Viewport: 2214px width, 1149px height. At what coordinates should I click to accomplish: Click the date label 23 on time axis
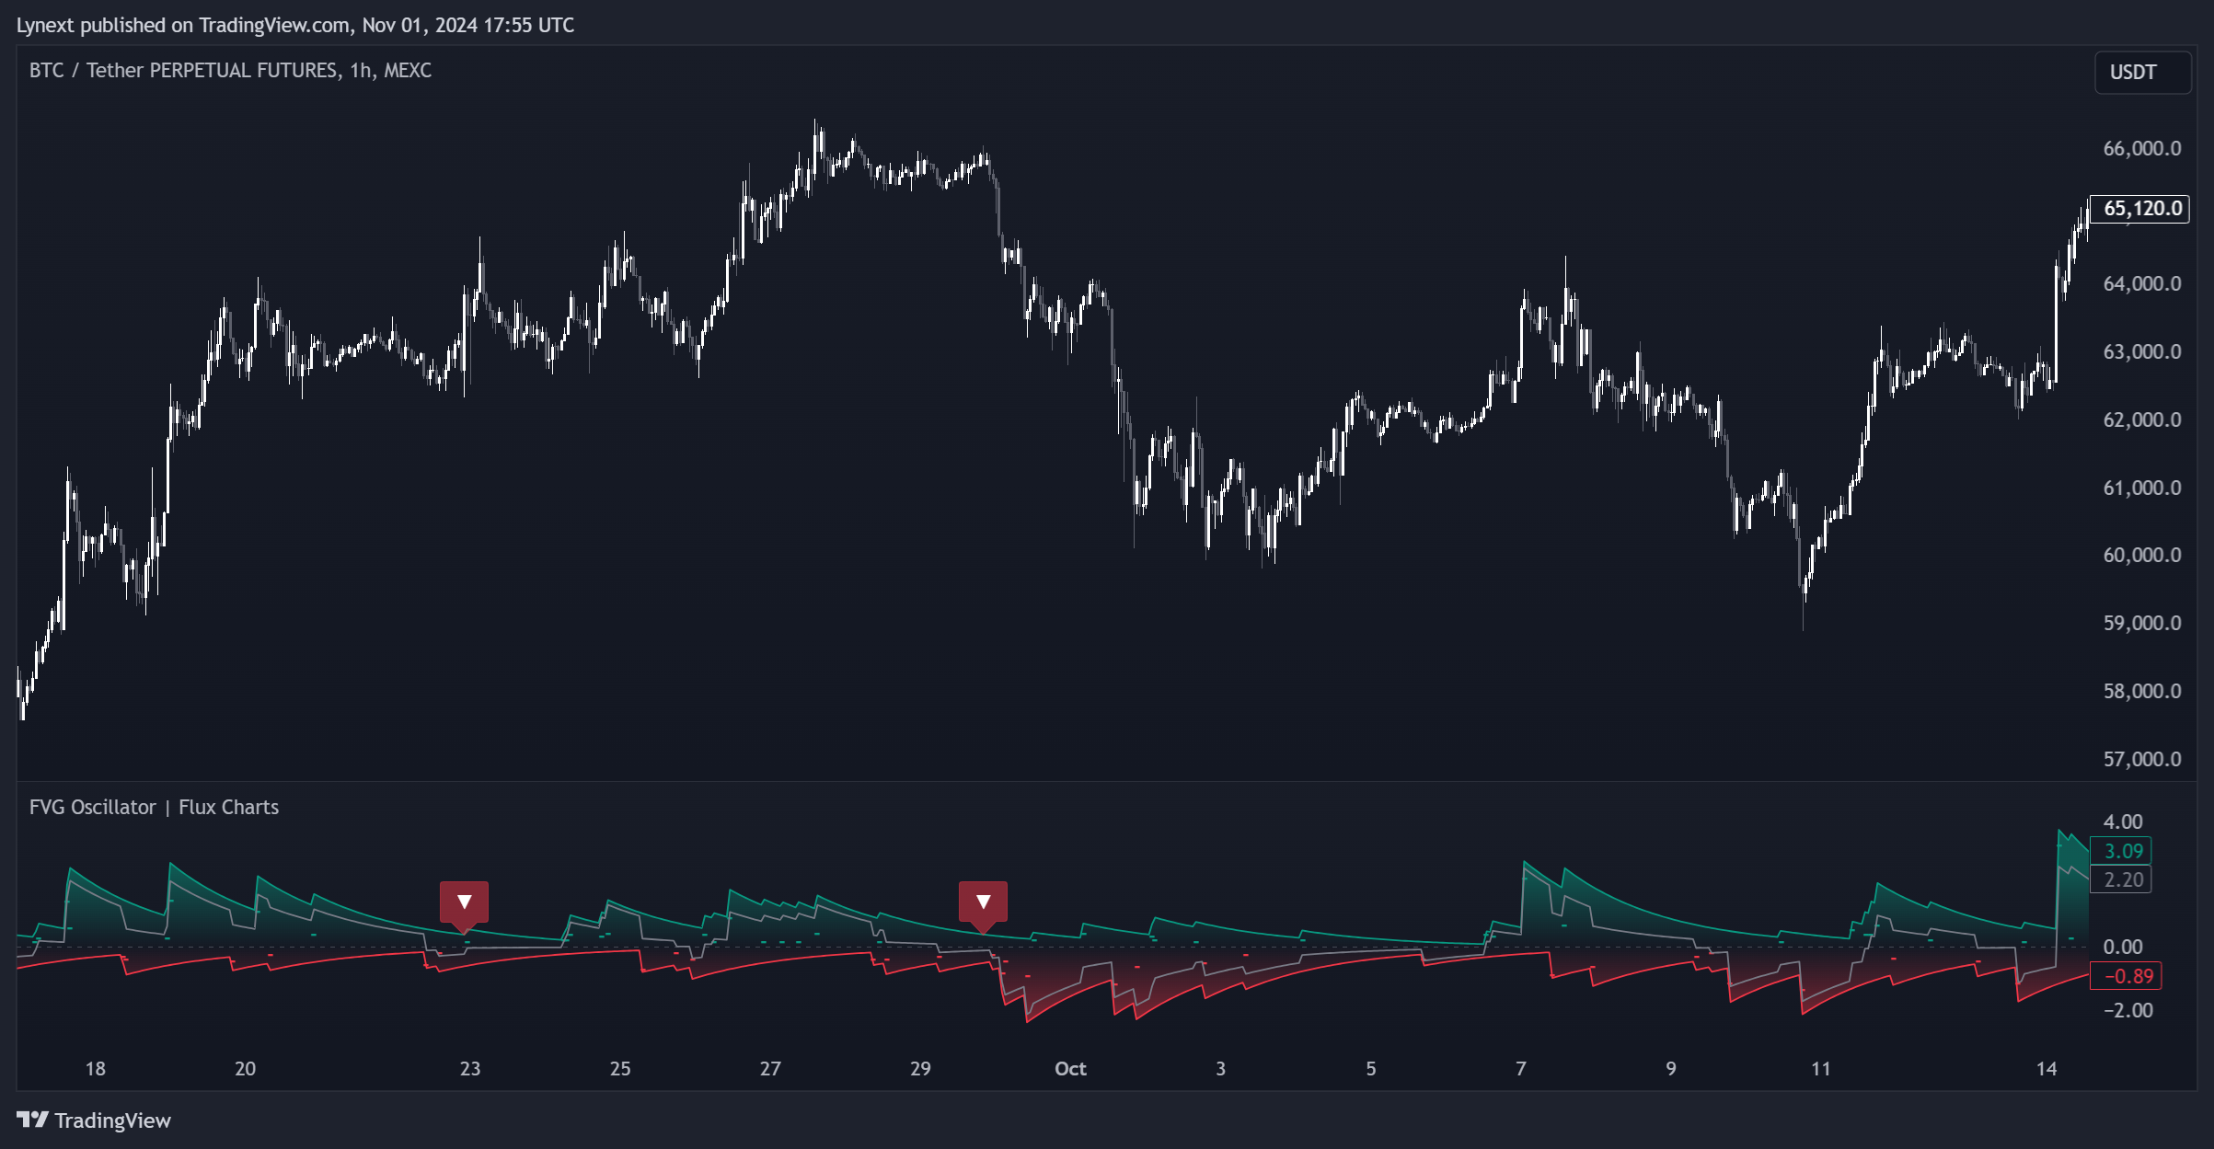point(470,1068)
